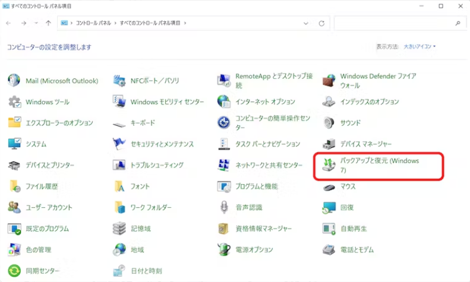Open the プログラムと機能 icon

(223, 186)
